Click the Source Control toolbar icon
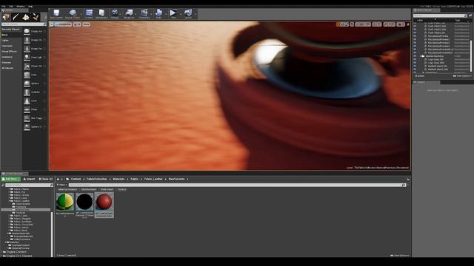This screenshot has height=266, width=474. [x=73, y=13]
